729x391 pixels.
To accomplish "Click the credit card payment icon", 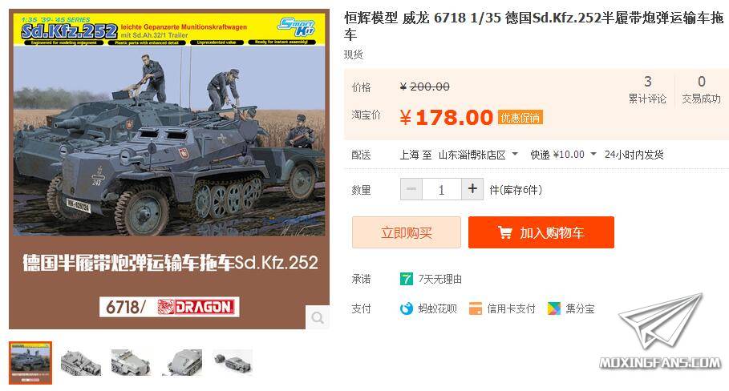I will (x=475, y=308).
